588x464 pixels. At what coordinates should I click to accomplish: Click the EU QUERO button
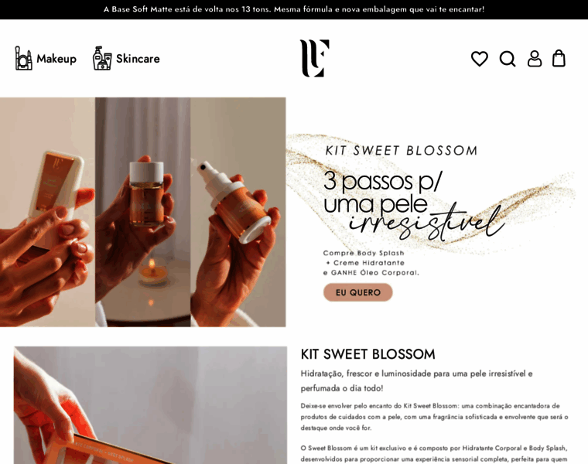click(357, 292)
